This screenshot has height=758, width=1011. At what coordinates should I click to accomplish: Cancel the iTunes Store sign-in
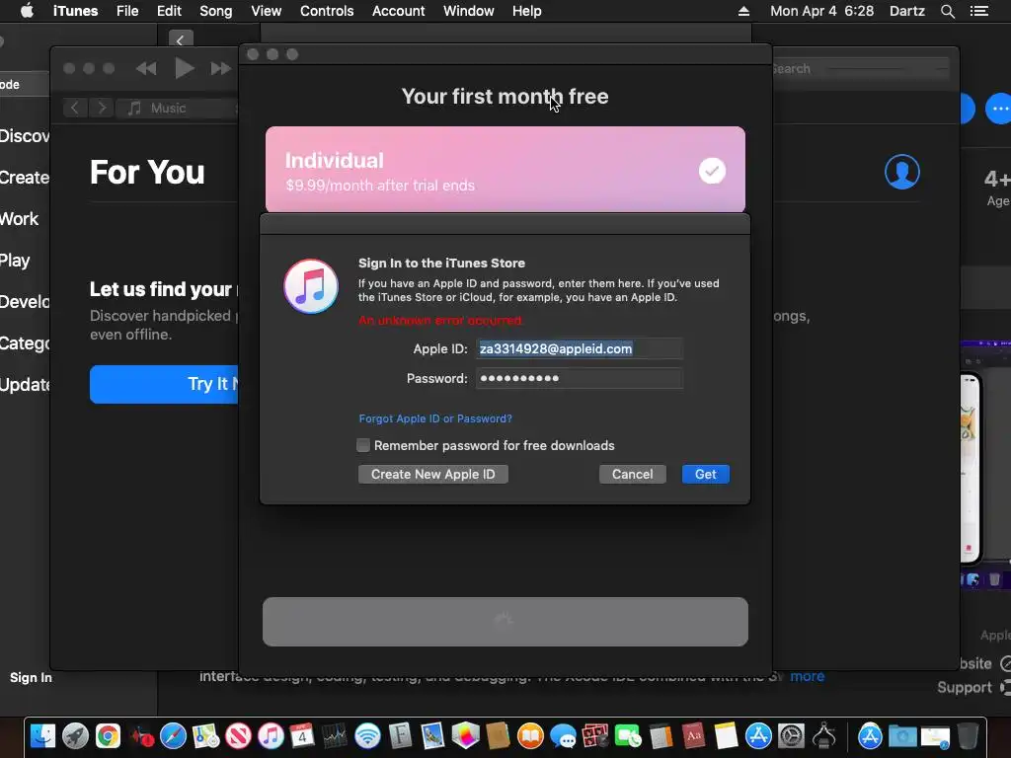[x=633, y=475]
